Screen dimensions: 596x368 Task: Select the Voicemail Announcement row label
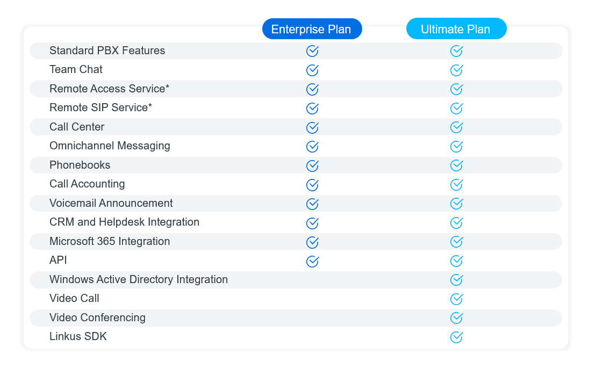click(x=111, y=203)
